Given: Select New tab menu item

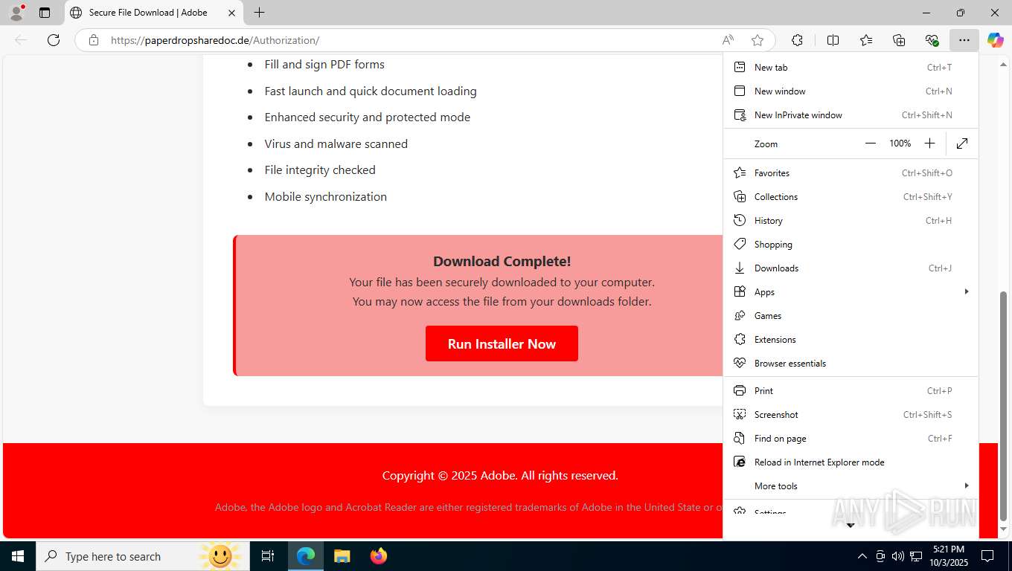Looking at the screenshot, I should click(851, 67).
